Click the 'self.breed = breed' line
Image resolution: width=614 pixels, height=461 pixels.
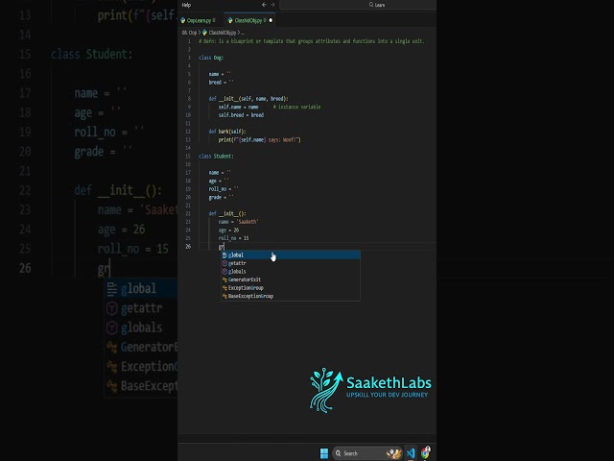tap(241, 115)
